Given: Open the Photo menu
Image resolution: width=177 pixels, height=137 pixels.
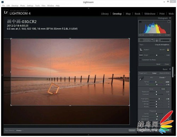Looking at the screenshot, I should click(x=23, y=6).
